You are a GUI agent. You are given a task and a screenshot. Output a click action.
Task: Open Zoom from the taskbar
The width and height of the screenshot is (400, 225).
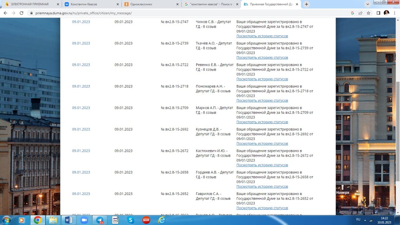(x=84, y=220)
